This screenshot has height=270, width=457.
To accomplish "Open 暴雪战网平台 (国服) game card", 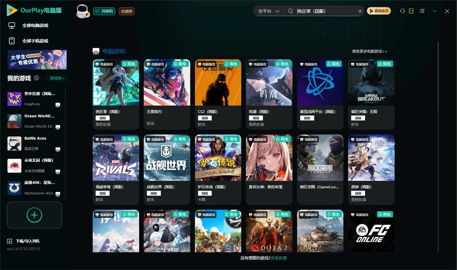I will (x=320, y=94).
